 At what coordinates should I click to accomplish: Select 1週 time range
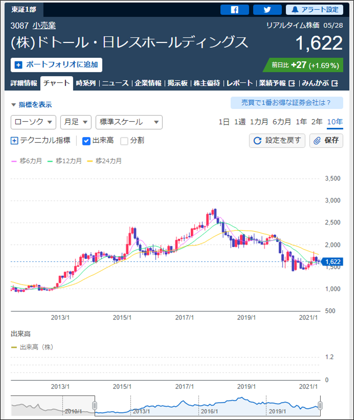pos(239,122)
